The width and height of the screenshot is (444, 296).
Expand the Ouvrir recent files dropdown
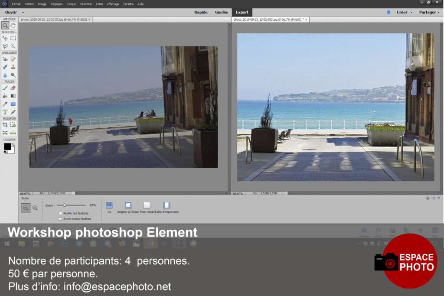pyautogui.click(x=23, y=13)
